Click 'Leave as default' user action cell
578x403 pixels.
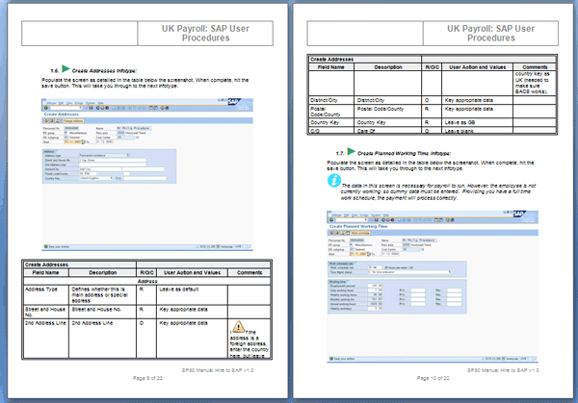click(192, 295)
